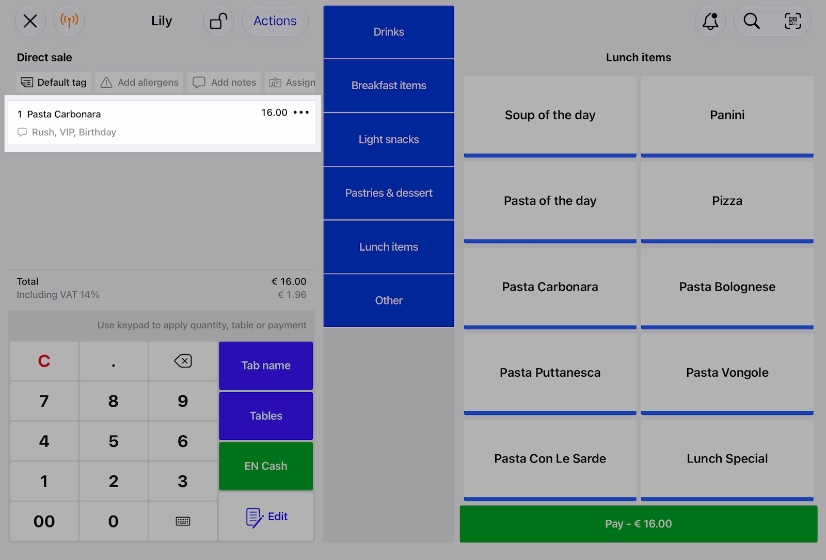Open the Actions menu
826x560 pixels.
pos(275,21)
